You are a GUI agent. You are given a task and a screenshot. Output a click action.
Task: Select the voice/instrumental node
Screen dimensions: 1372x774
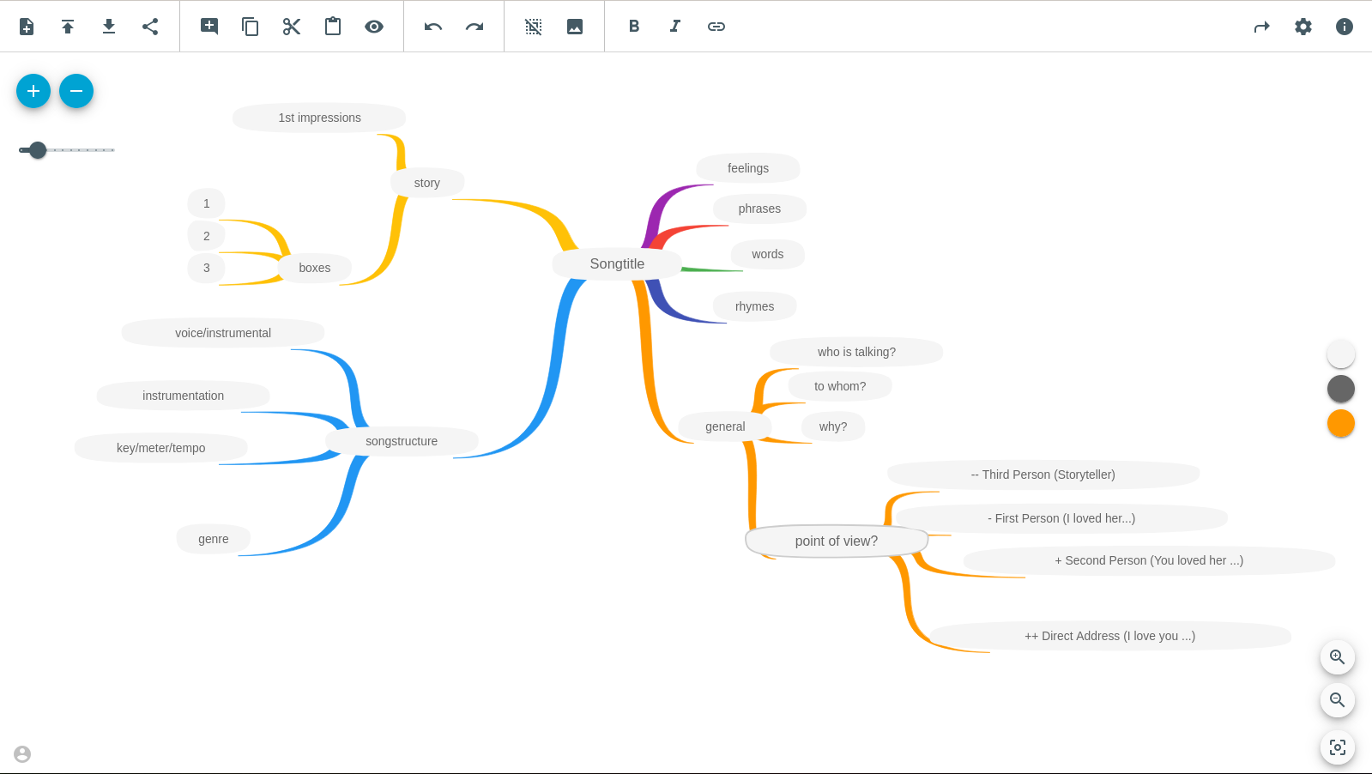pos(223,333)
